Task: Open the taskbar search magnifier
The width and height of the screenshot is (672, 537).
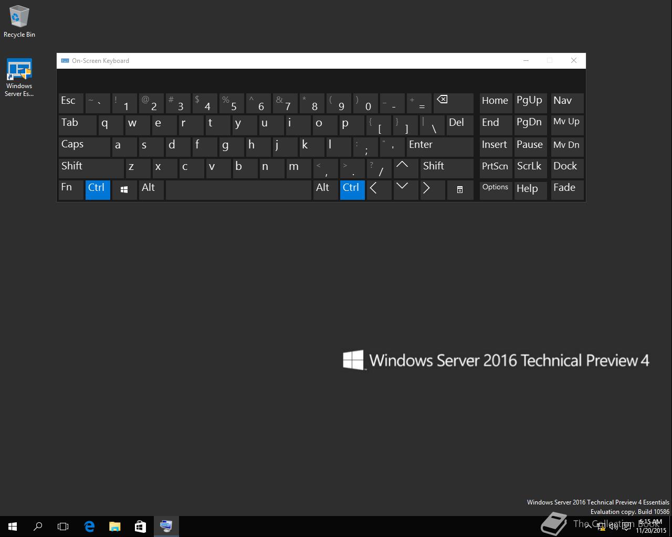Action: [38, 526]
